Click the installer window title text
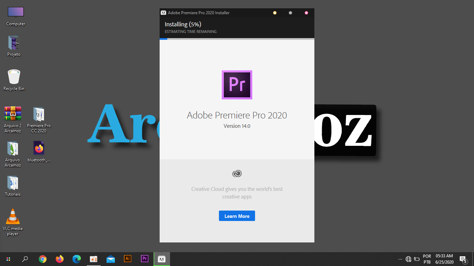The image size is (474, 266). point(198,13)
